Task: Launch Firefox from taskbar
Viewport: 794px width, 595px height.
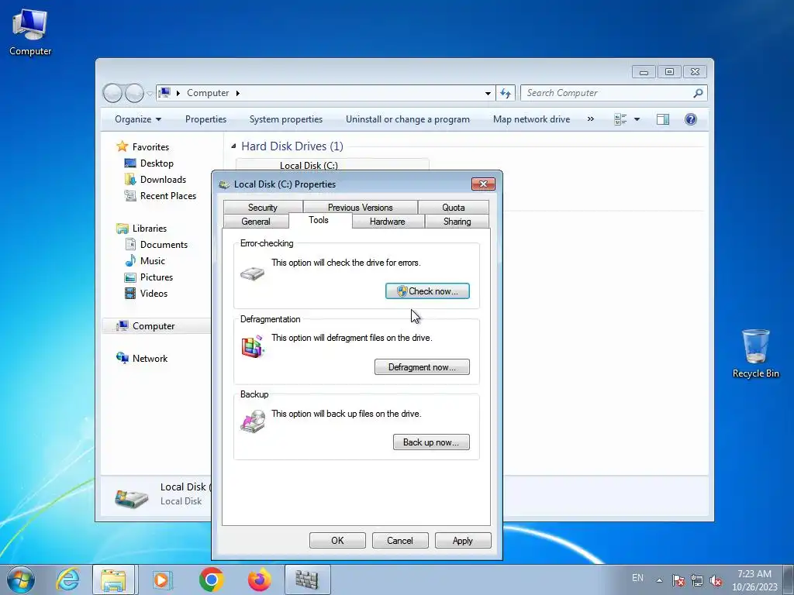Action: point(259,580)
